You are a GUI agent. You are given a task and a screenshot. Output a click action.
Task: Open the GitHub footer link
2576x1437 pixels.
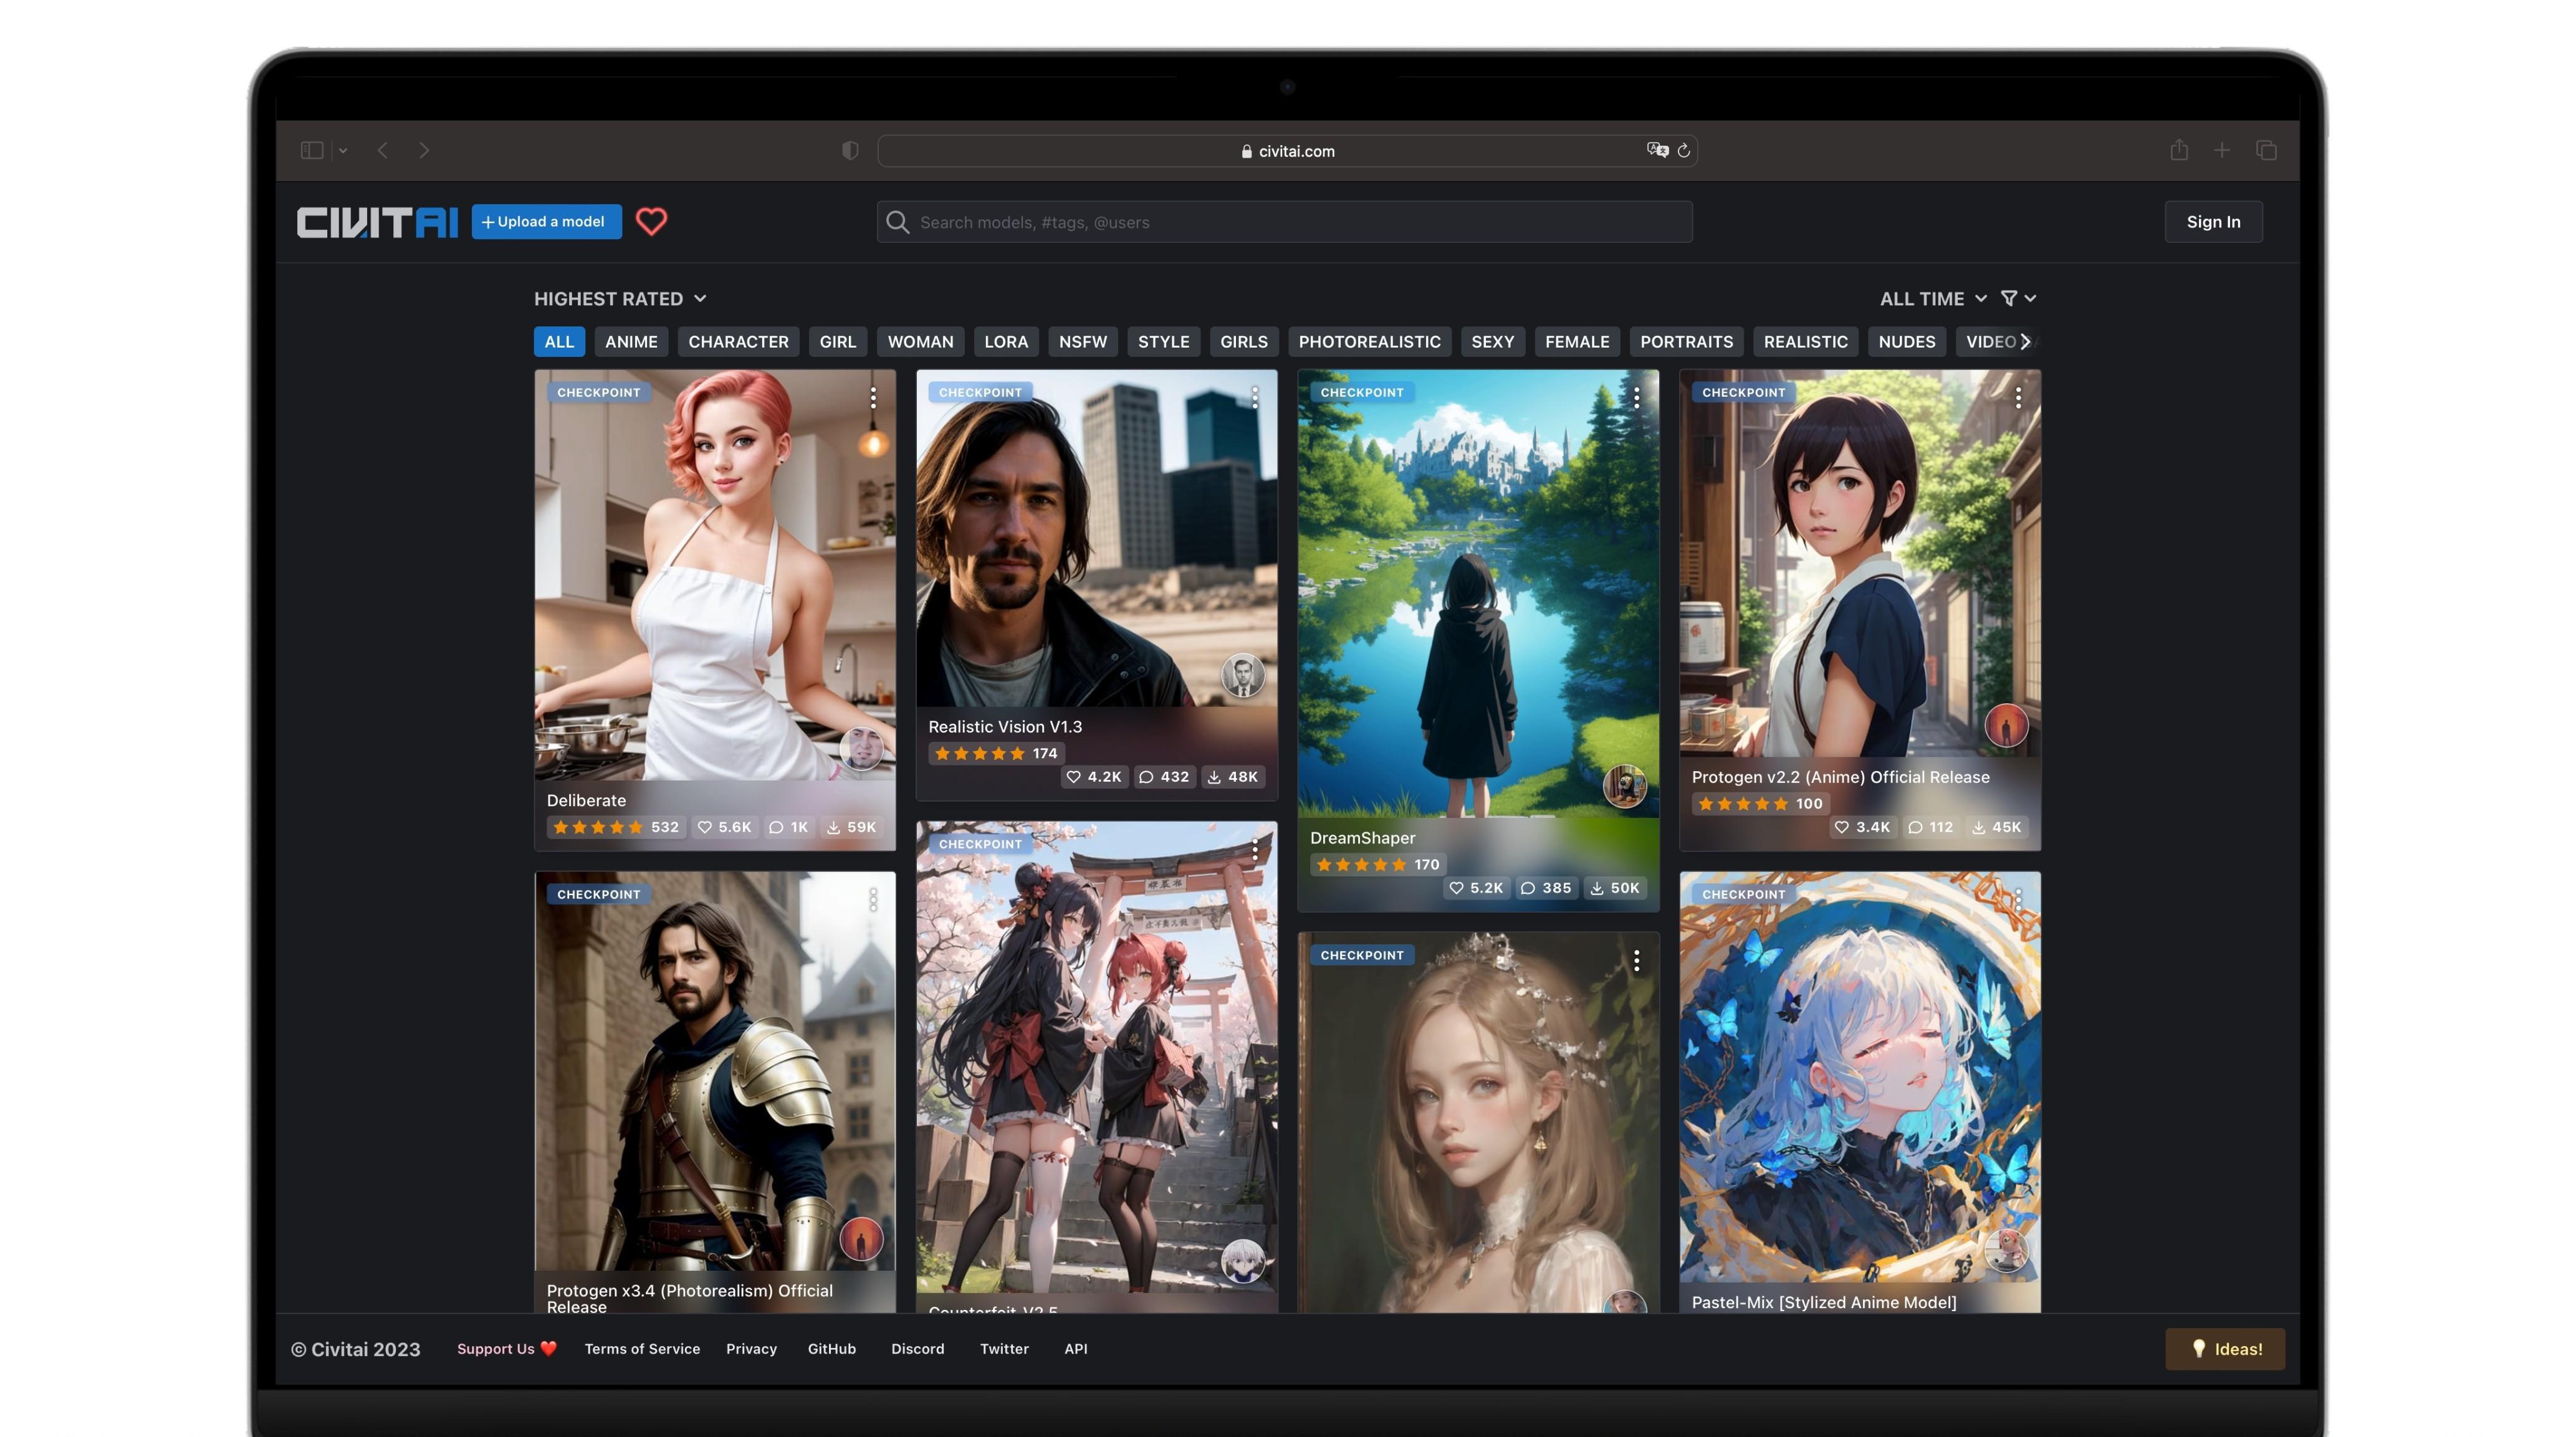point(832,1349)
